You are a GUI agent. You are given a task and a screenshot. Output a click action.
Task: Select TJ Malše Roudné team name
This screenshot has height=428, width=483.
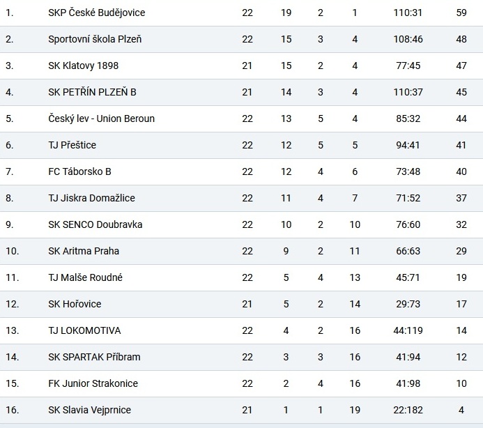[85, 277]
